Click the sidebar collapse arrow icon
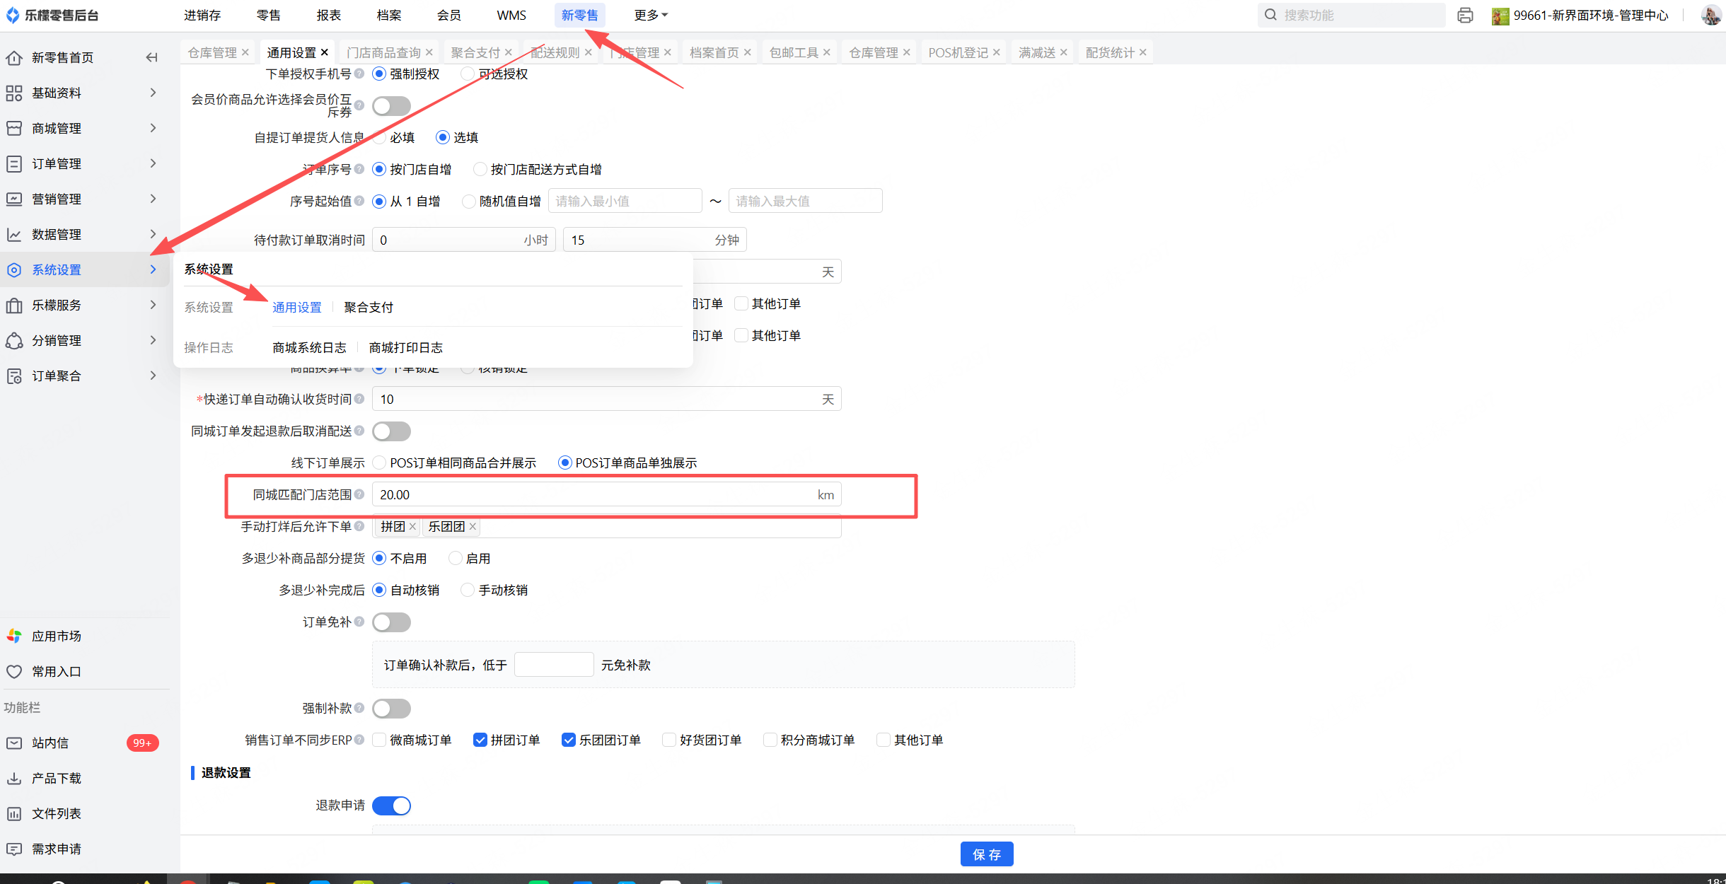 pyautogui.click(x=151, y=57)
